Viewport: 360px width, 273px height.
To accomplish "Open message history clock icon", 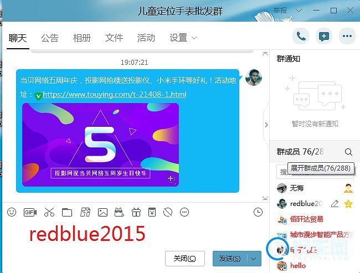I will coord(258,212).
